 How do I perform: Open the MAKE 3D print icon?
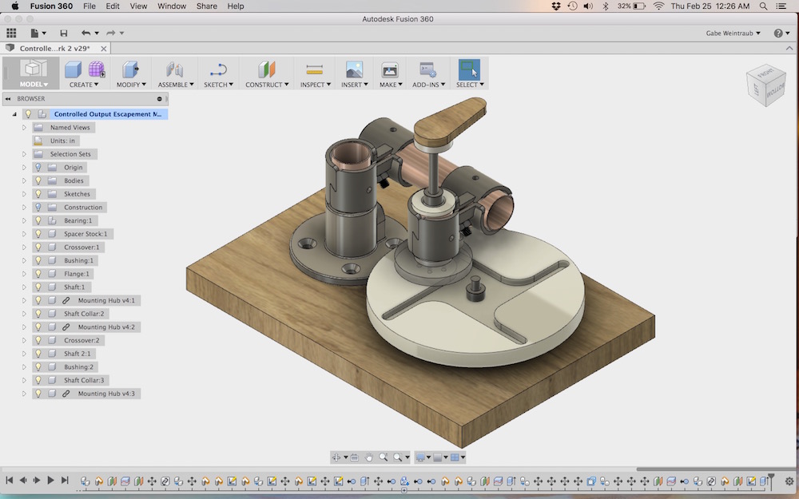(390, 69)
